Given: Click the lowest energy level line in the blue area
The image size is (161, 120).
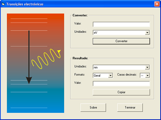Looking at the screenshot, I should tap(29, 108).
